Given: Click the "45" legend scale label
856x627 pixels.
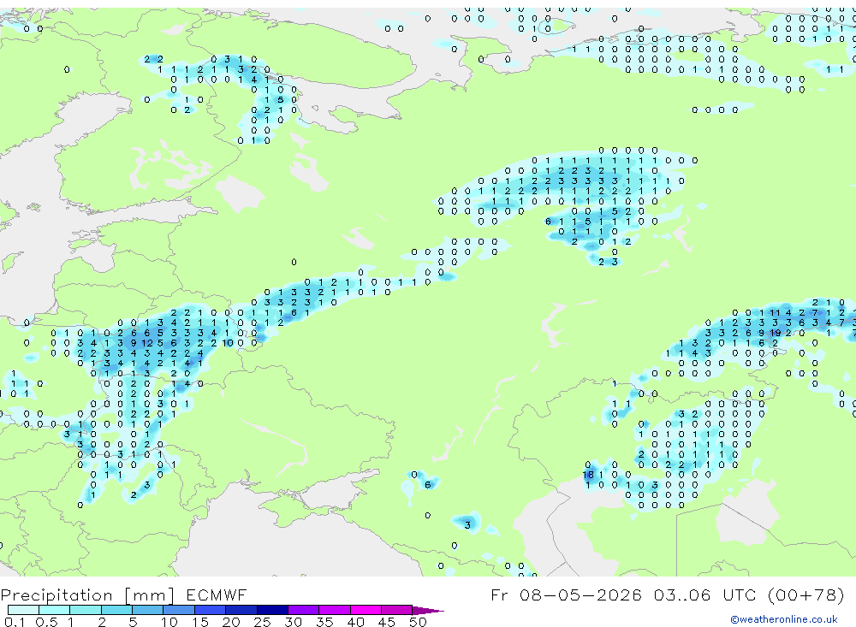Looking at the screenshot, I should click(x=387, y=622).
